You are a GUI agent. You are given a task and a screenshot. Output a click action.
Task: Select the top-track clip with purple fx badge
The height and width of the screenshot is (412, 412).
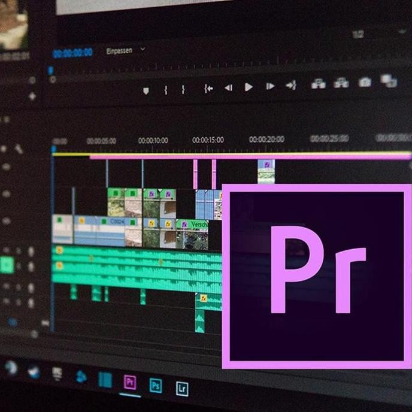pos(266,171)
